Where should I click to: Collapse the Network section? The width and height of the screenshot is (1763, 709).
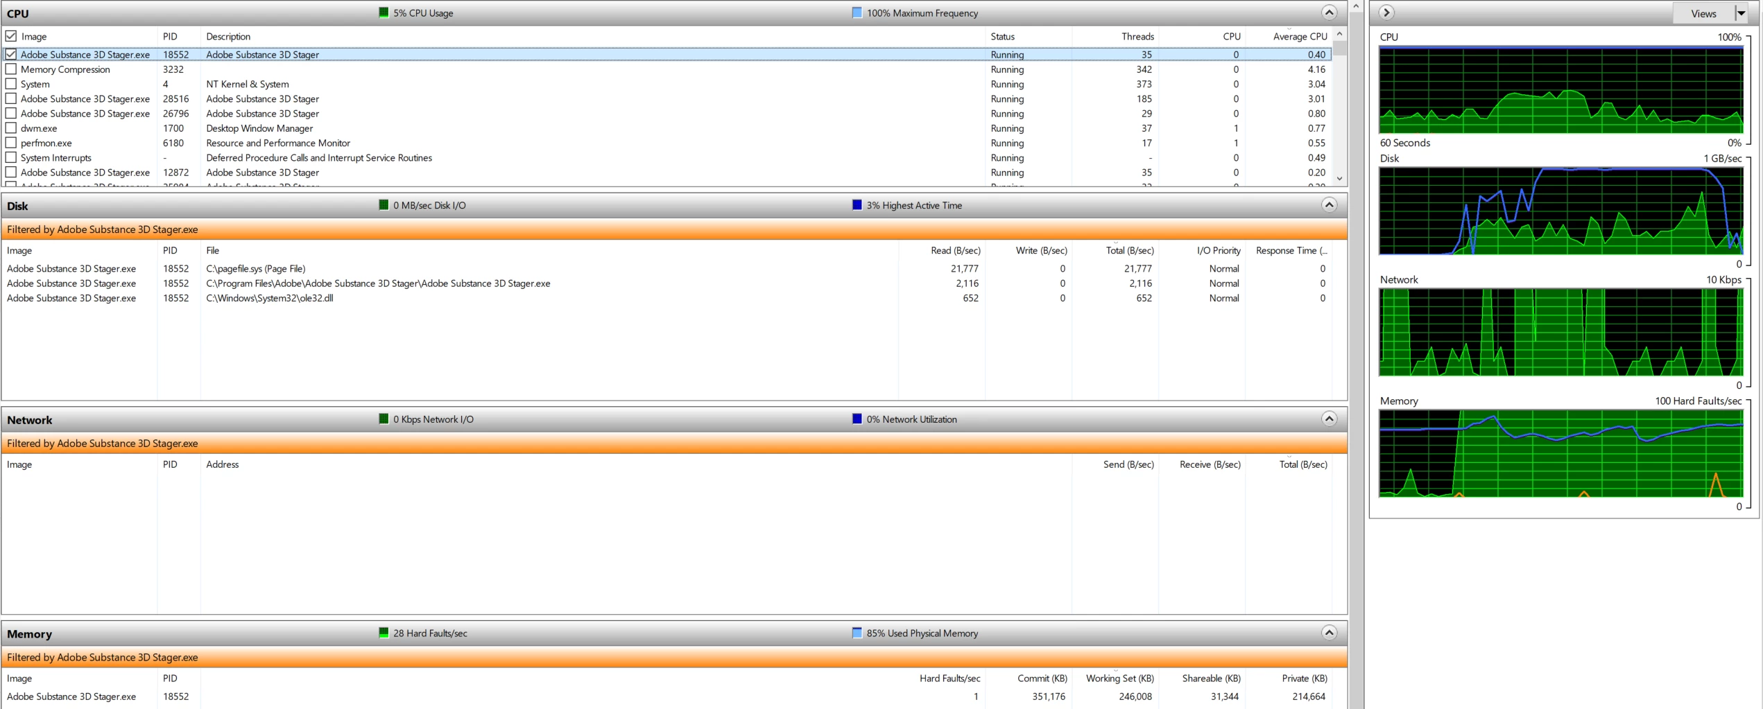coord(1329,419)
